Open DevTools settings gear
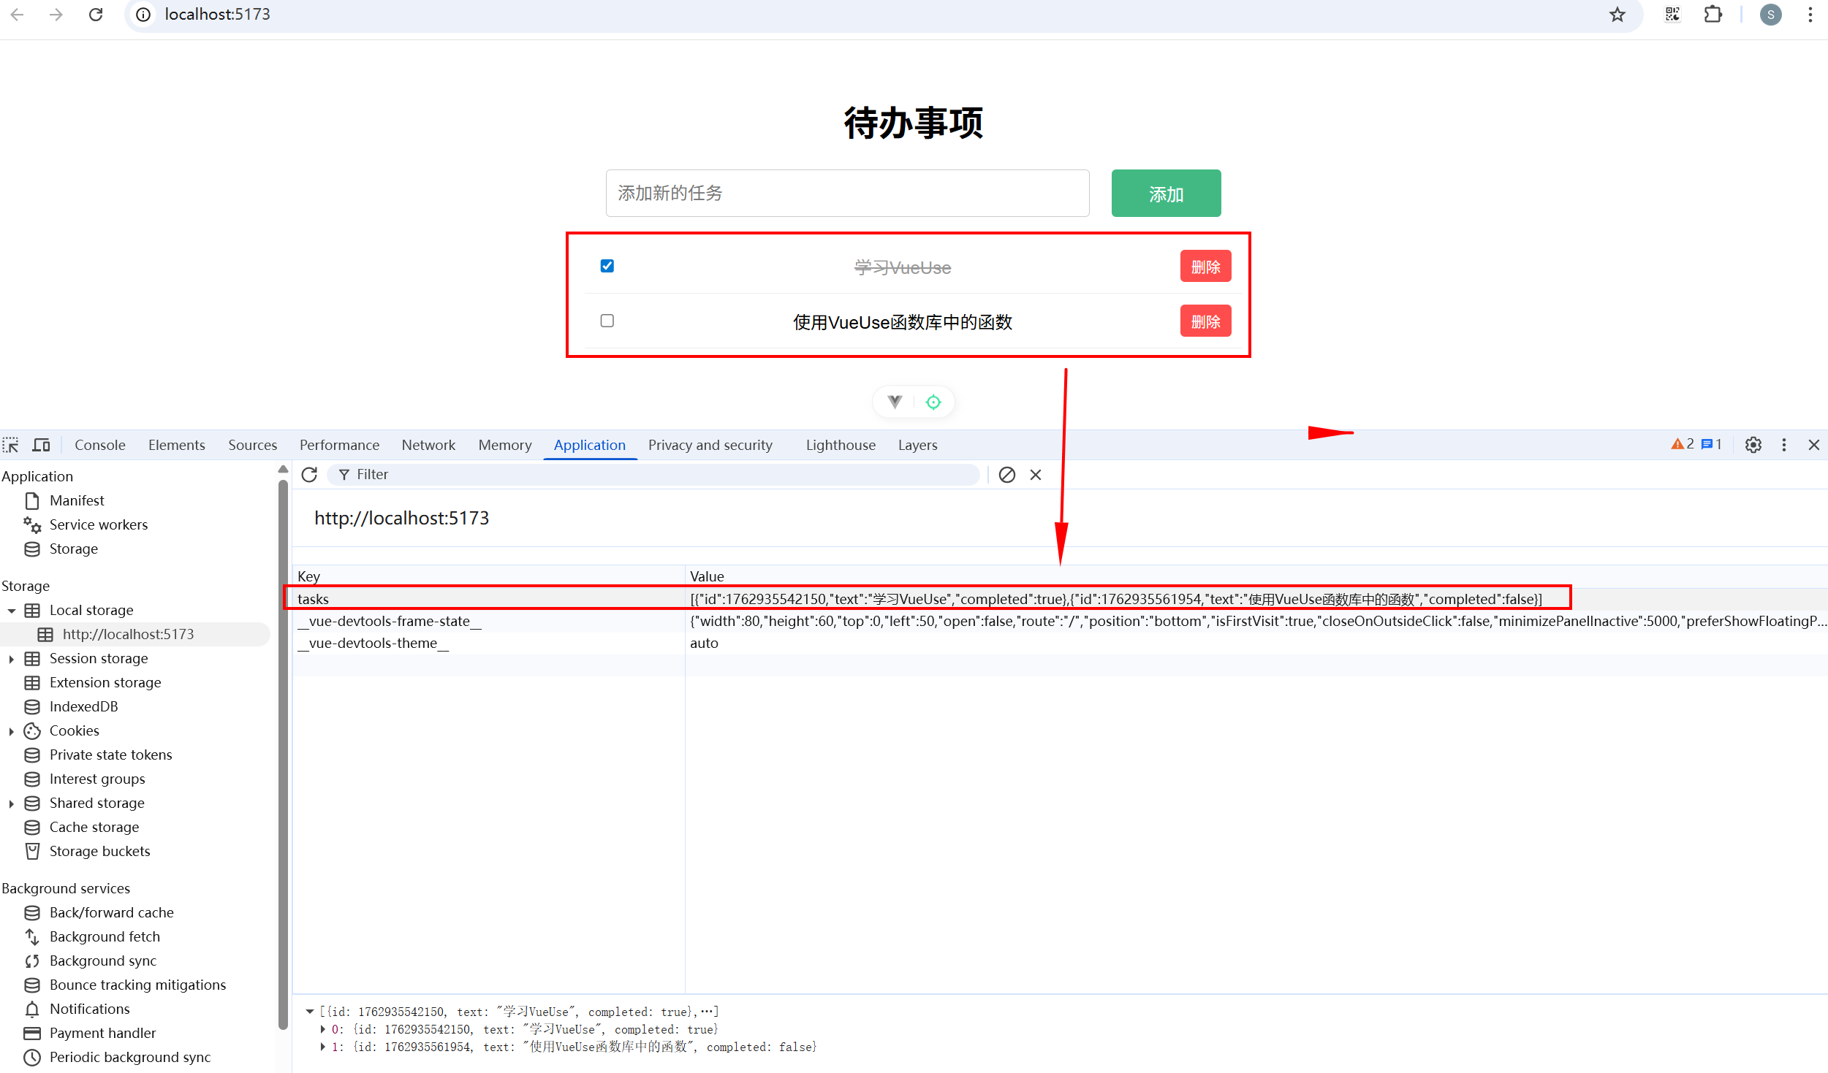The image size is (1828, 1073). coord(1754,444)
